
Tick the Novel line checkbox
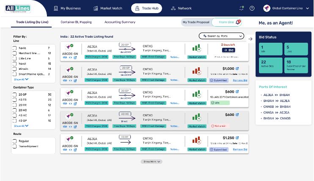[x=15, y=64]
